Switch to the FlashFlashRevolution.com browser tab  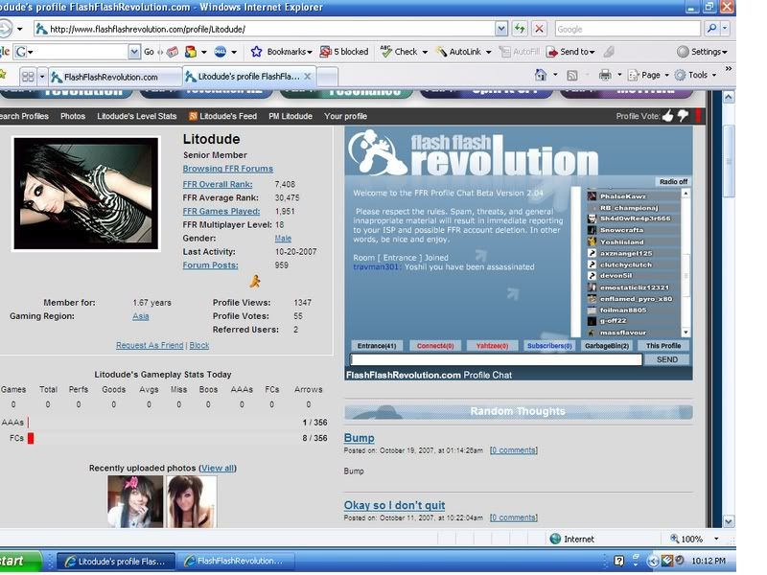(115, 76)
